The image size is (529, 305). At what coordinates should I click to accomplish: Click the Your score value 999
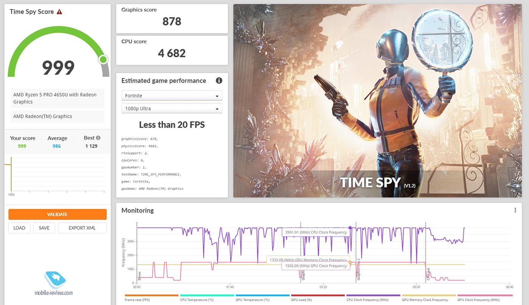[x=22, y=146]
